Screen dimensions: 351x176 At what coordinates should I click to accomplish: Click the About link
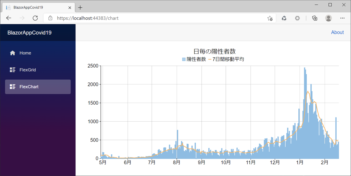point(337,32)
